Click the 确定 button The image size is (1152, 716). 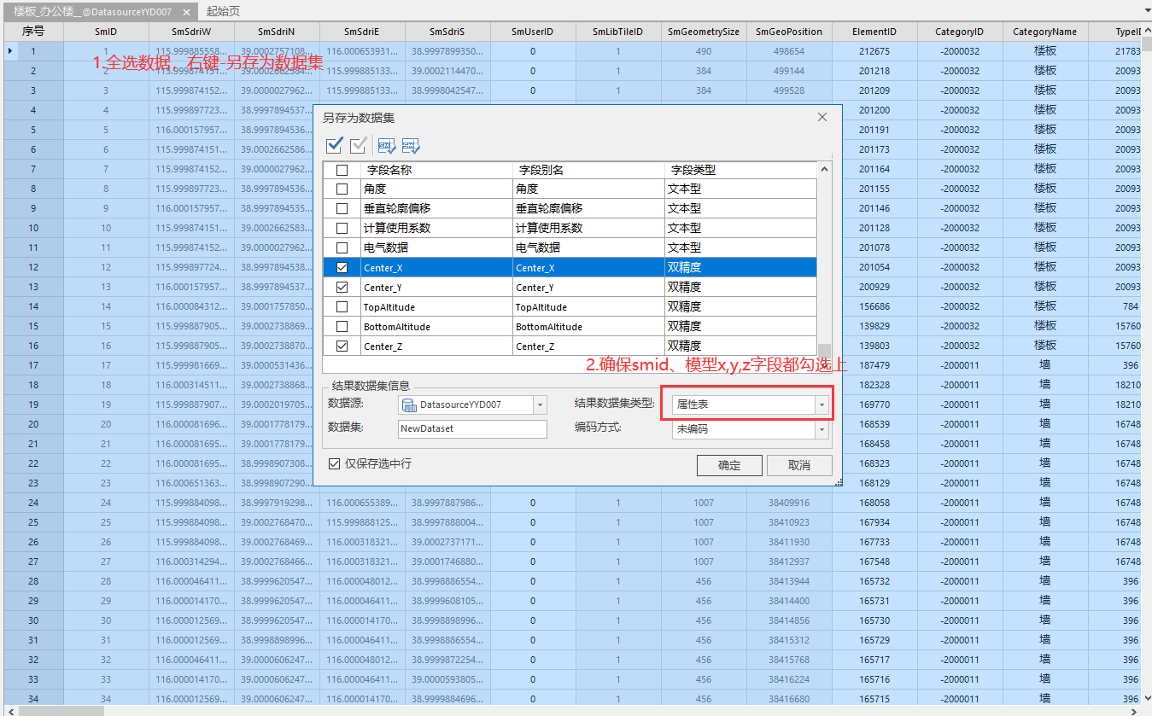coord(729,465)
